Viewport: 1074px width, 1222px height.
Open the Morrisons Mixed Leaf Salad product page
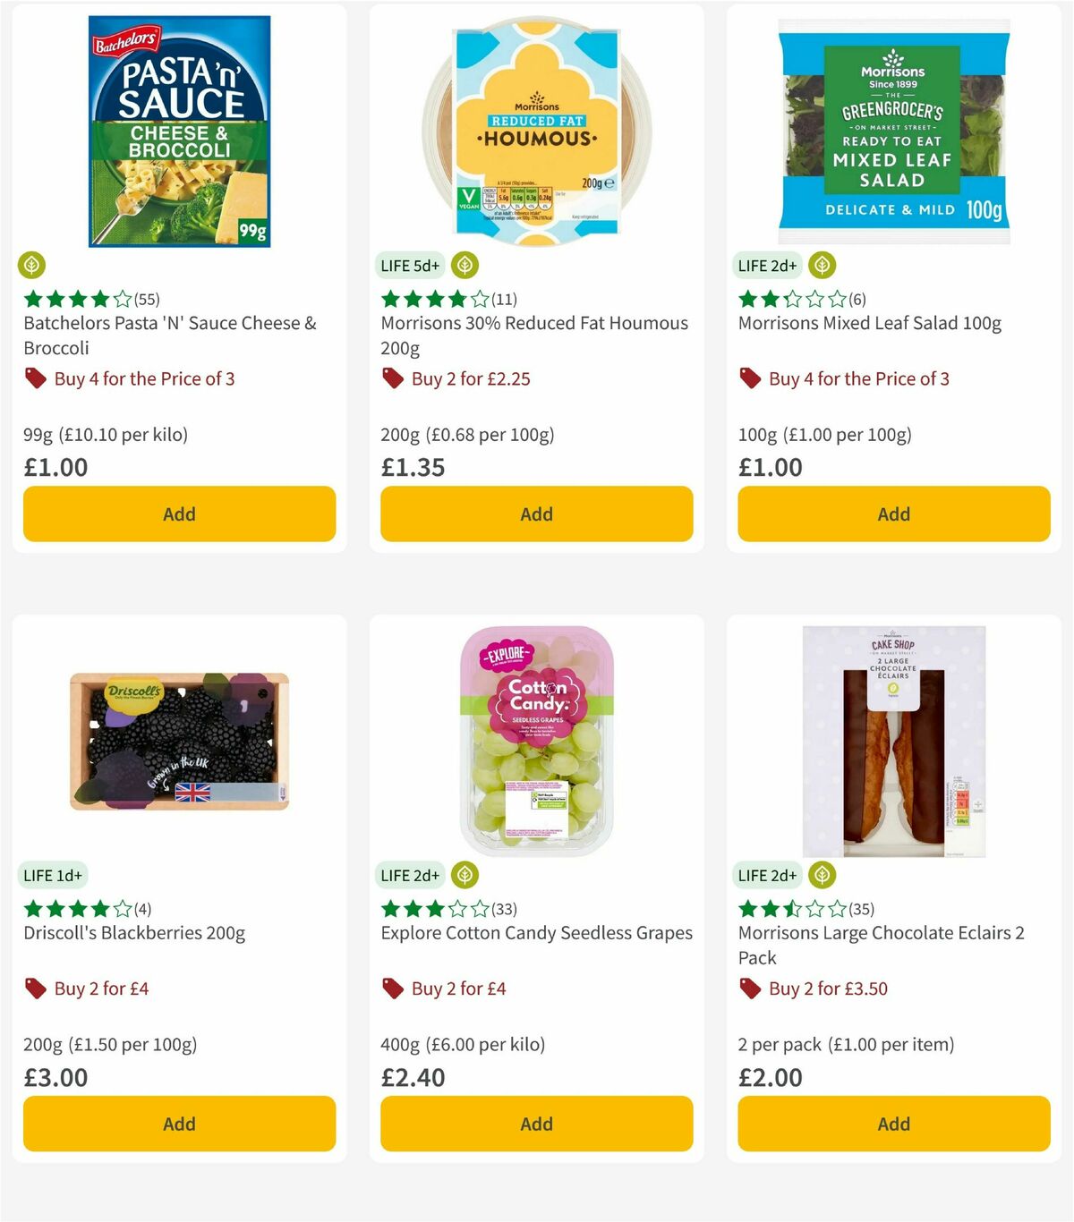(x=869, y=323)
